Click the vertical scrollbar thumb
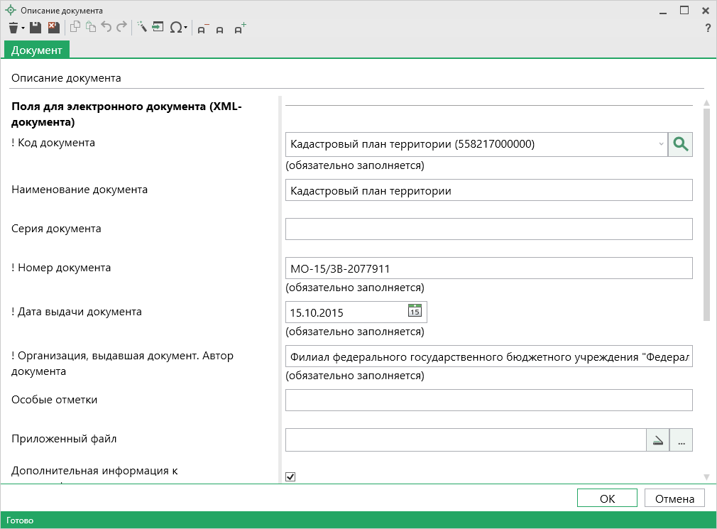Screen dimensions: 717x529 706,213
